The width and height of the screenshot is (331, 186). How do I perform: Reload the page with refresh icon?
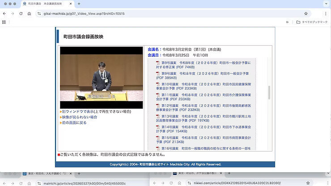(x=21, y=13)
